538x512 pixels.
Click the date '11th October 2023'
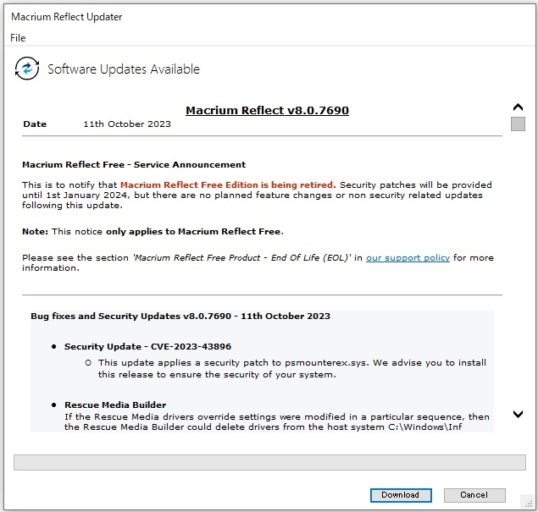(127, 124)
